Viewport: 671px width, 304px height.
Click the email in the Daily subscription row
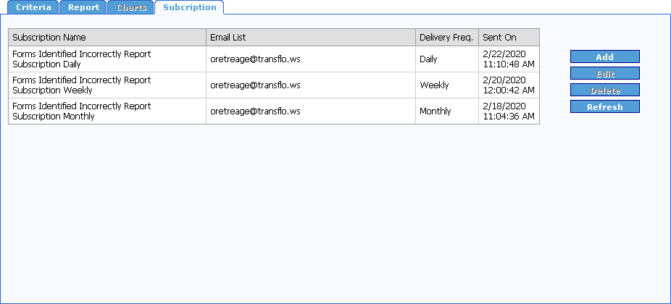tap(255, 59)
